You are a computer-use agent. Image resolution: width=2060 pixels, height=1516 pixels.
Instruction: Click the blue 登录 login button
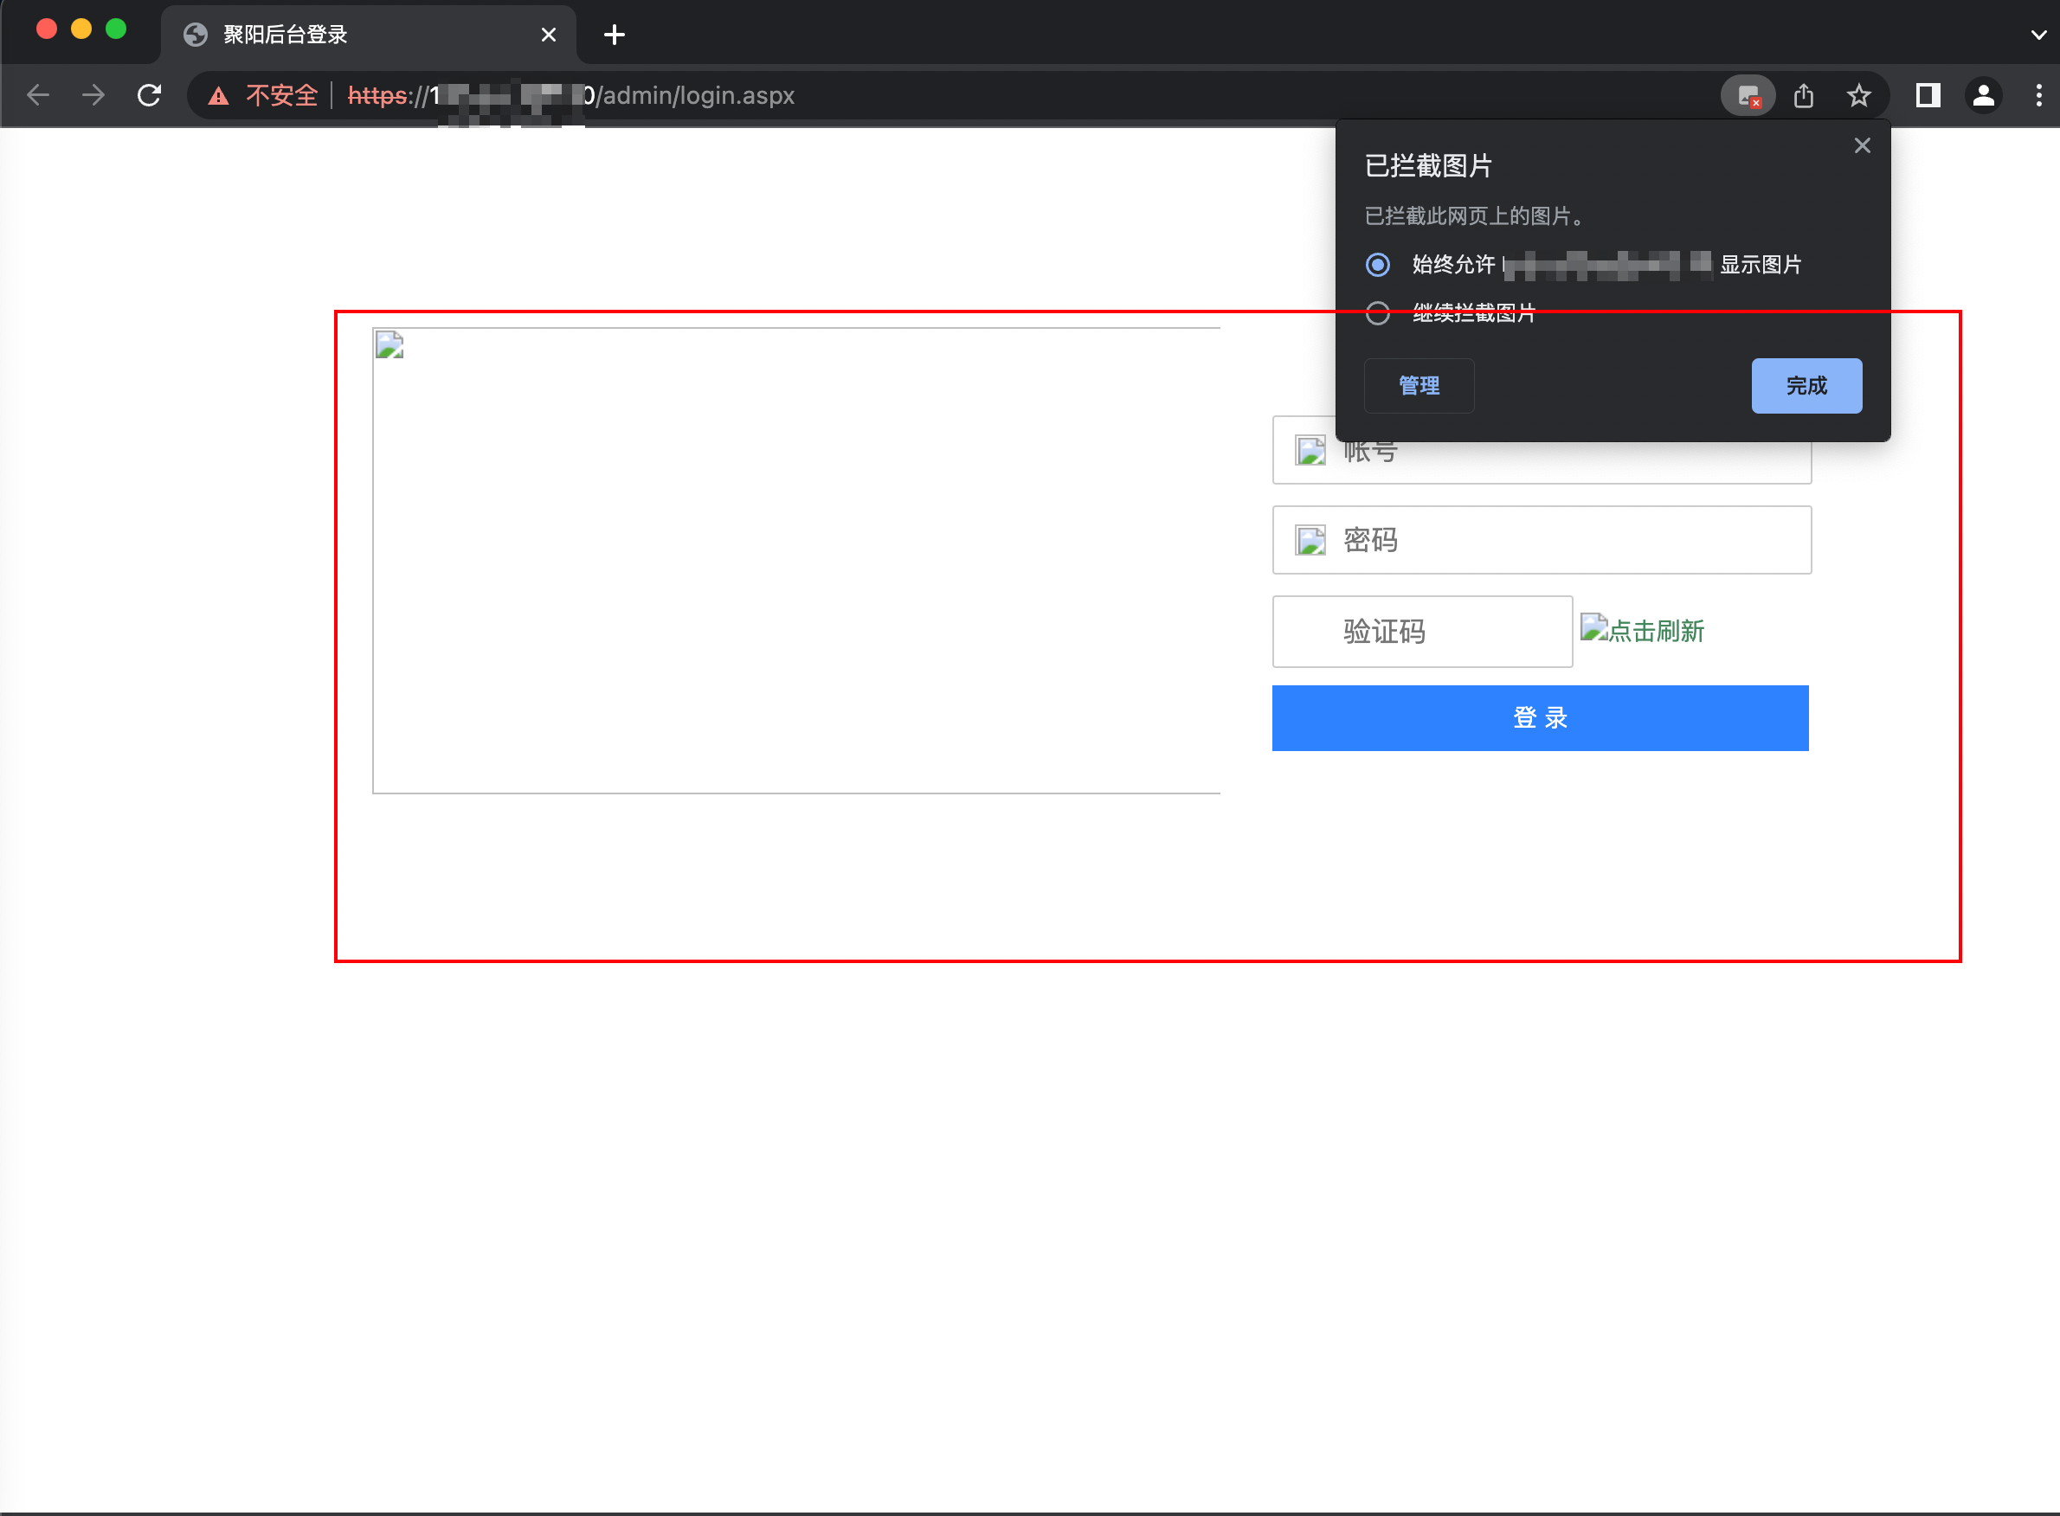[1540, 717]
